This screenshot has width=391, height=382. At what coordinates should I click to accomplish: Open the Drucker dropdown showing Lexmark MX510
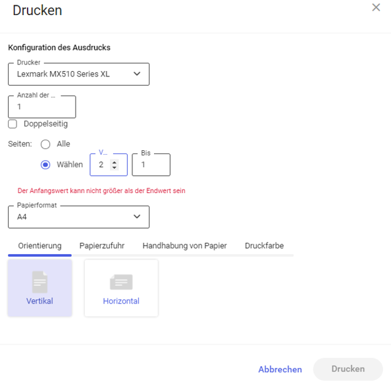click(79, 74)
